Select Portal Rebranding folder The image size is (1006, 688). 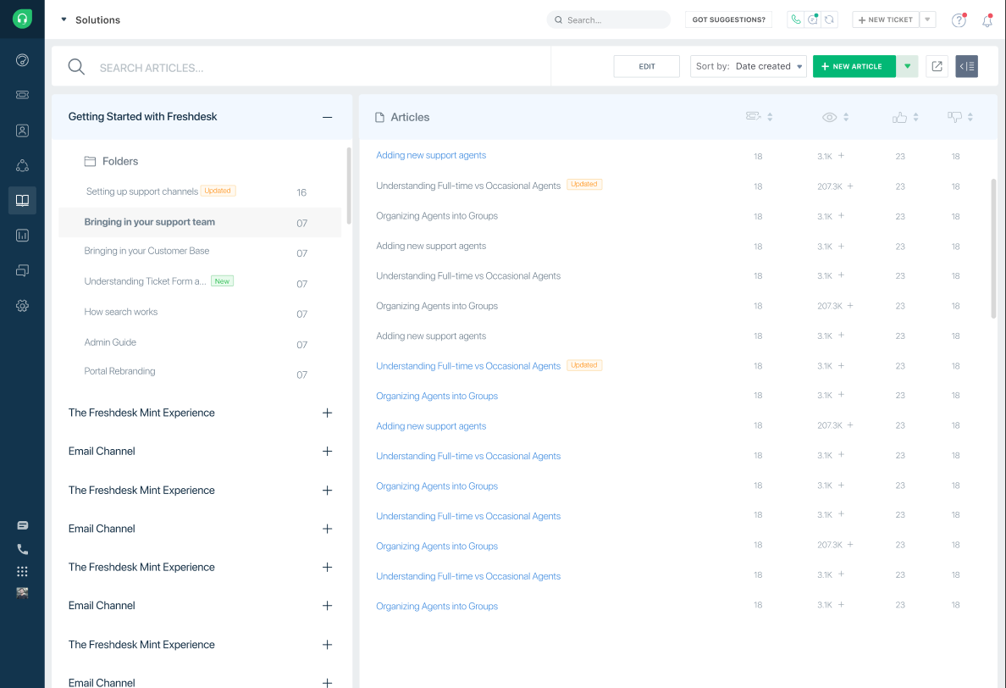(200, 372)
